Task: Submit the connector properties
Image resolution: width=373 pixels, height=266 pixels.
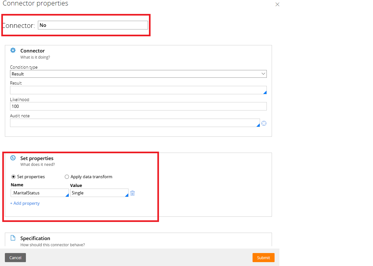Action: [263, 258]
